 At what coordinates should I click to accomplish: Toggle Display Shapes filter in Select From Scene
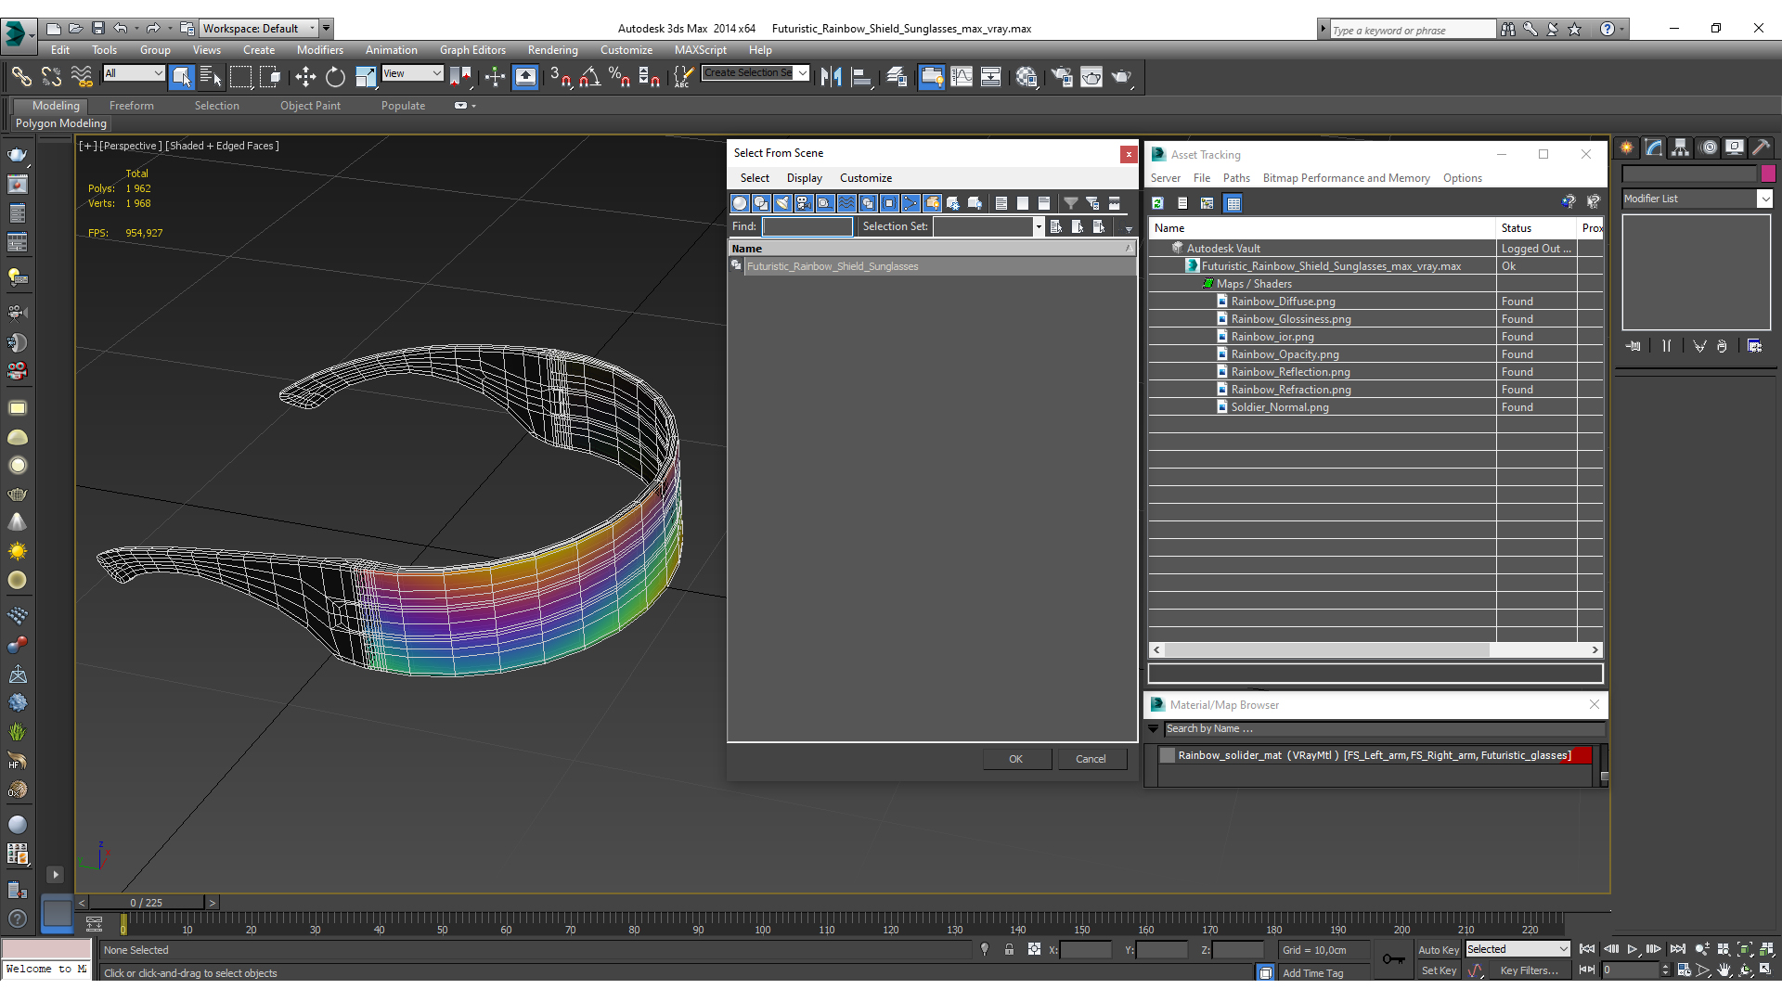click(x=761, y=203)
